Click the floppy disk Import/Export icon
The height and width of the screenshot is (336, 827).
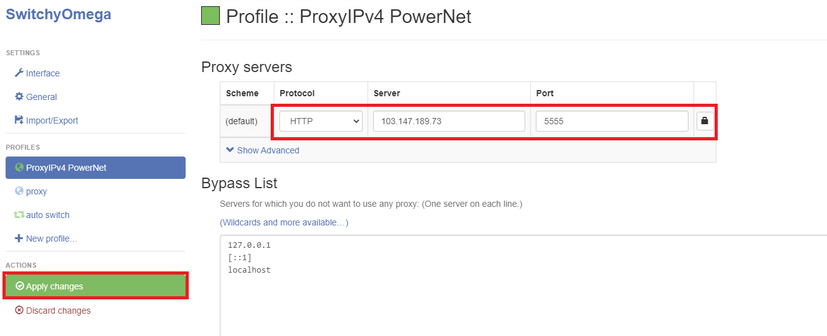click(19, 120)
